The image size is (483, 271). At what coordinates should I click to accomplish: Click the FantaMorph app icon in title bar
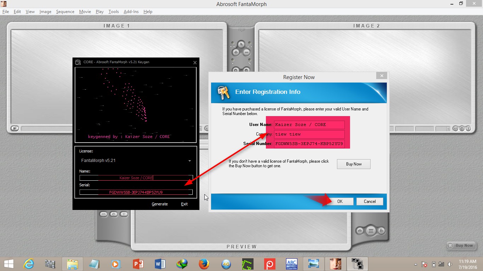[x=4, y=4]
